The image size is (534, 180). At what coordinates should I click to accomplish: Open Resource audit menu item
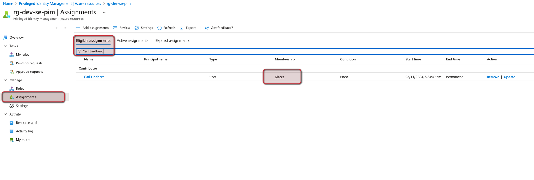(x=27, y=123)
